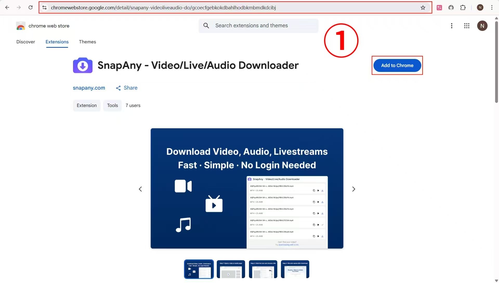Image resolution: width=499 pixels, height=283 pixels.
Task: Open the red translate extension icon
Action: pos(439,8)
